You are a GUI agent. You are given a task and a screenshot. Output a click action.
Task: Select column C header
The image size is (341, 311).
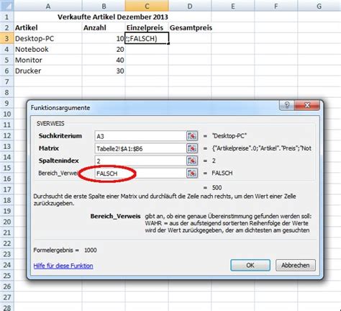pos(147,6)
